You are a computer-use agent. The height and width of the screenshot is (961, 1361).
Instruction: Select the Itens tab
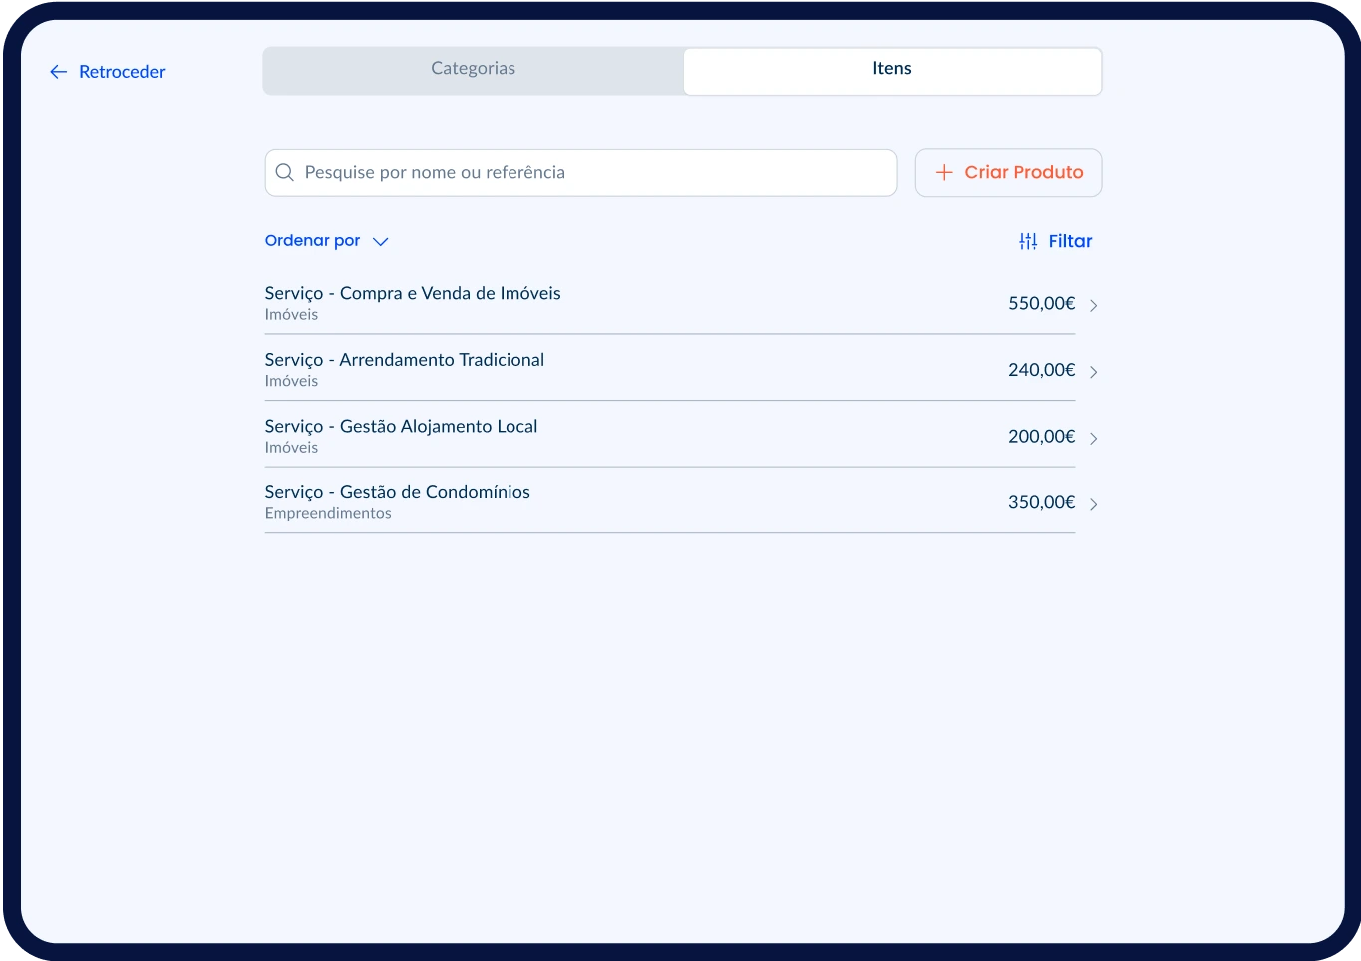pos(891,69)
